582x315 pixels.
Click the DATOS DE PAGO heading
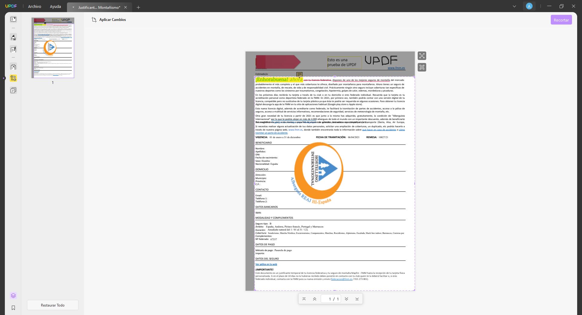(x=265, y=244)
